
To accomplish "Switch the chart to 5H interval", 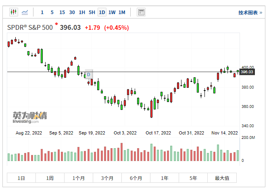I will click(92, 12).
